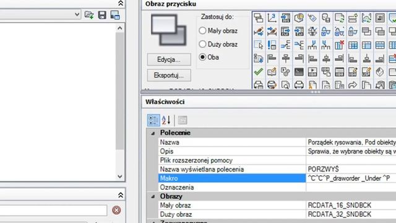Choose the VBA window with play button icon
This screenshot has height=223, width=396.
[312, 72]
